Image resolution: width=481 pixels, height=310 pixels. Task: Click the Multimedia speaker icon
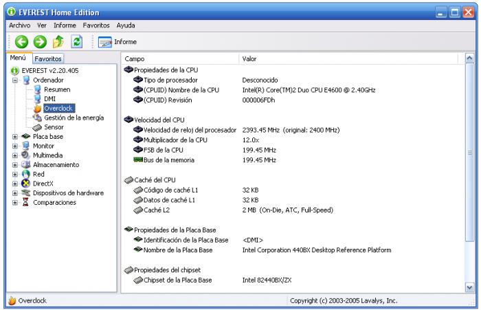pos(26,155)
